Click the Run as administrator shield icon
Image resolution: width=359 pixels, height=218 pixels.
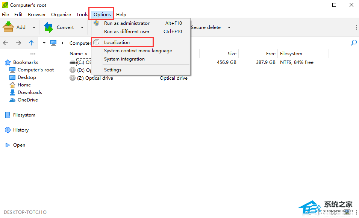pos(96,23)
